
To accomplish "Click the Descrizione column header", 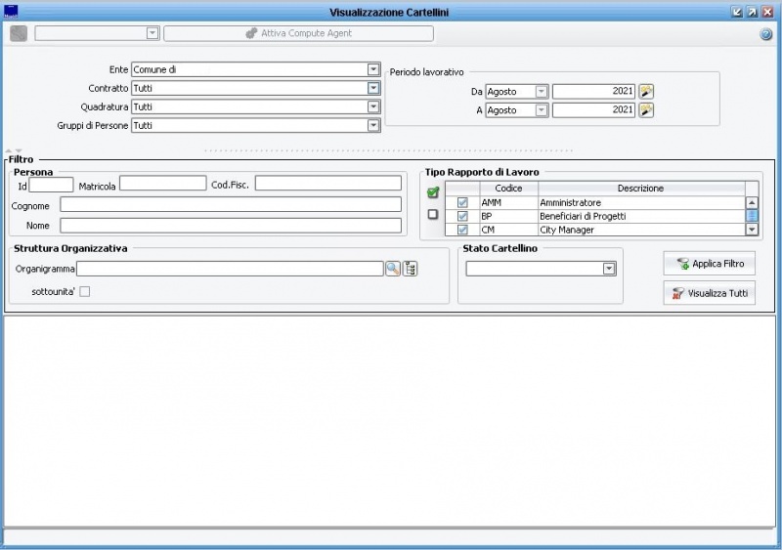I will tap(640, 188).
